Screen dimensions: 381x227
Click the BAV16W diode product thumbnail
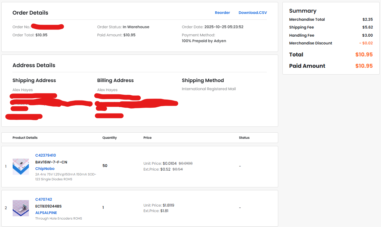[x=21, y=167]
